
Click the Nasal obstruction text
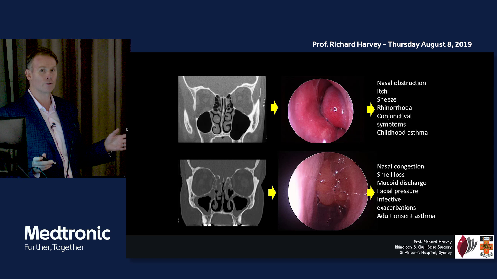tap(401, 83)
